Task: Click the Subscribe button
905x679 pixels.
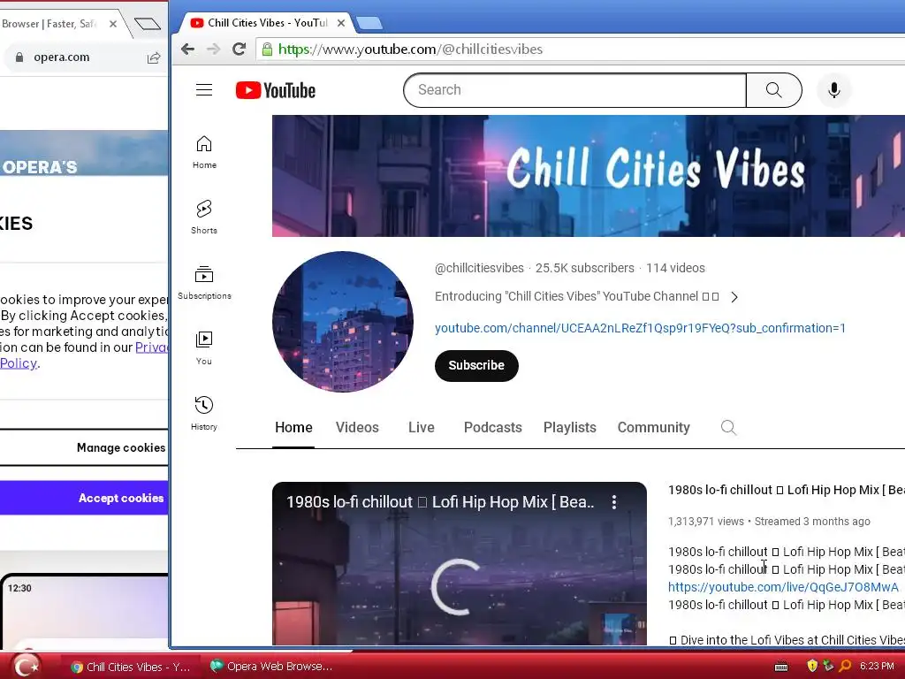Action: point(476,365)
